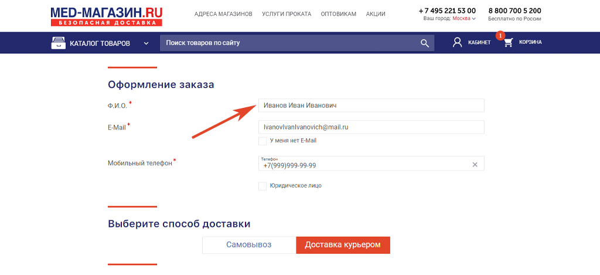Click the Мобильный телефон input

point(371,163)
